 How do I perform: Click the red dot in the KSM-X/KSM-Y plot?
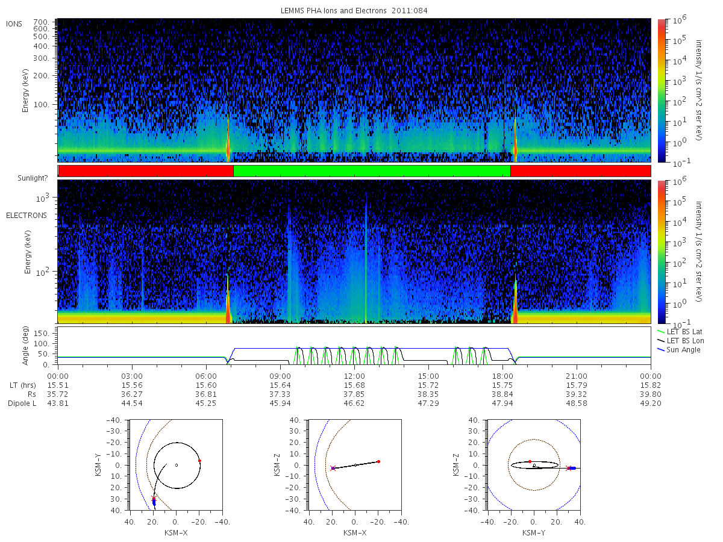click(x=199, y=461)
